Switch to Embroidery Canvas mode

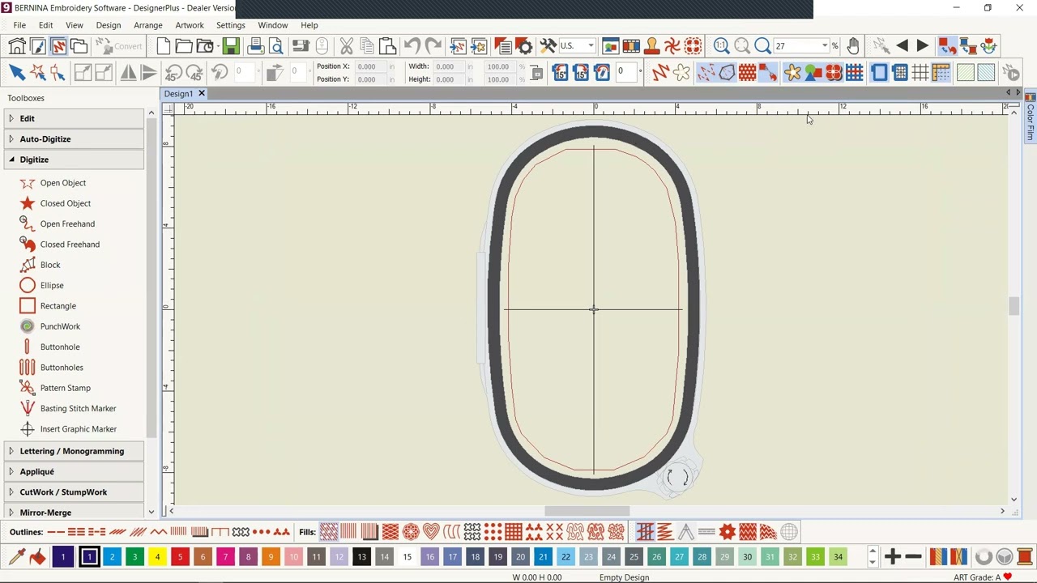(x=58, y=46)
